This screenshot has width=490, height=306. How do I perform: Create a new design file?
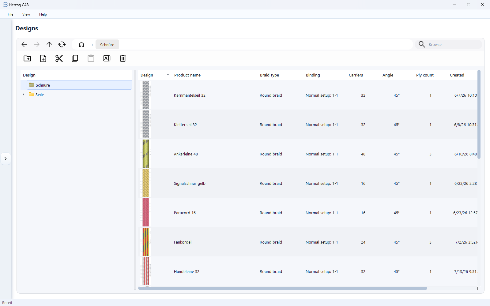pos(43,58)
